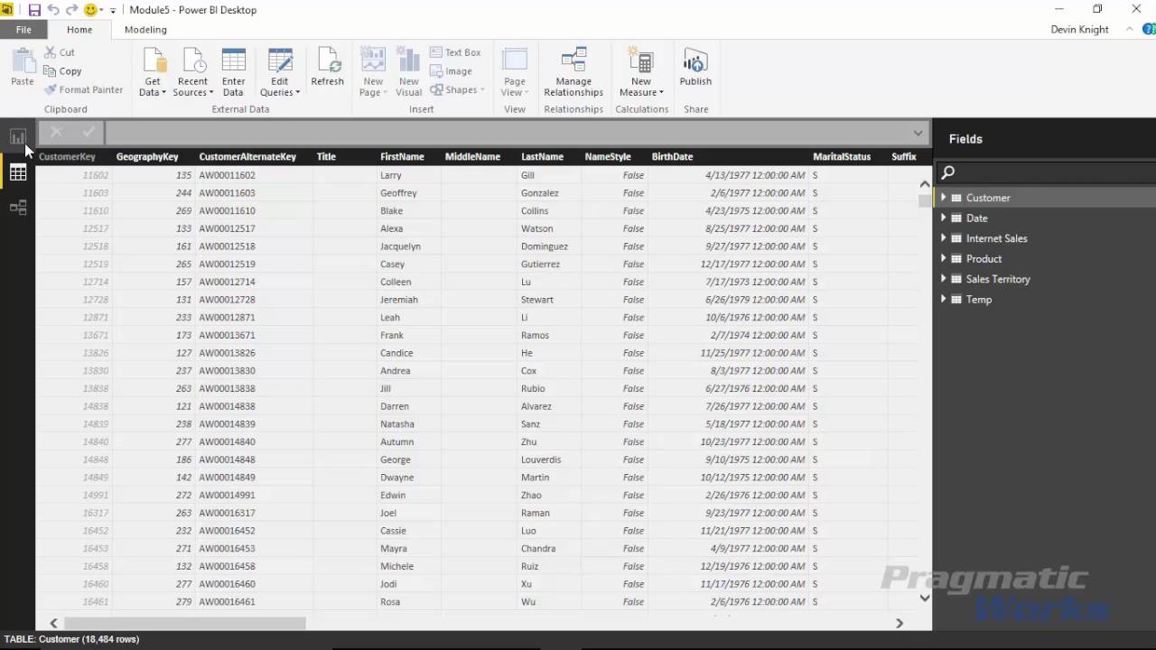Click the vertical scroll down arrow
The height and width of the screenshot is (650, 1156).
click(x=925, y=598)
